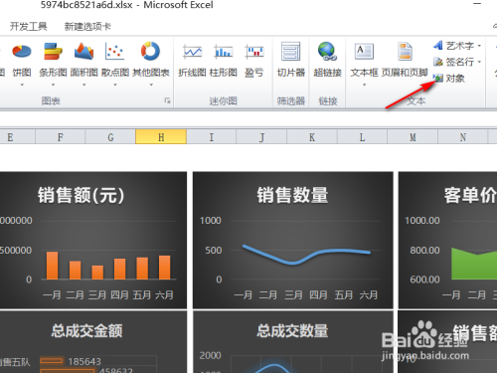Switch to the New Tab (新建选项卡) tab
The height and width of the screenshot is (373, 497).
click(87, 26)
